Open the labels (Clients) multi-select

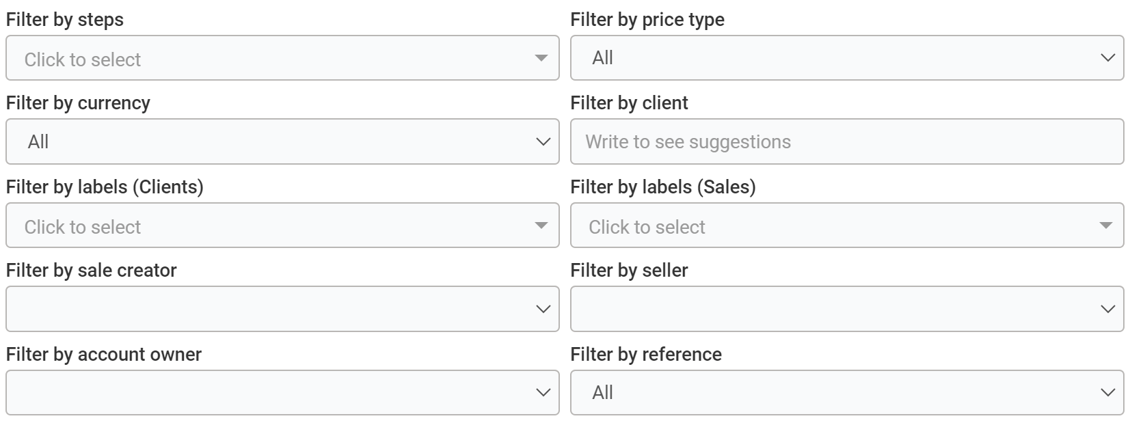tap(273, 225)
